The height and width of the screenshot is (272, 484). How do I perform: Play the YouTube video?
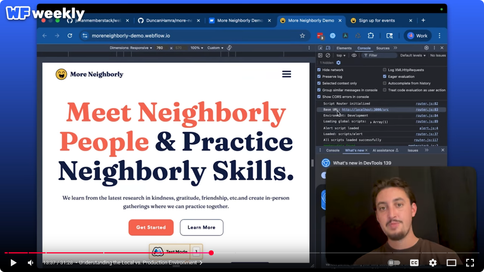click(x=13, y=263)
